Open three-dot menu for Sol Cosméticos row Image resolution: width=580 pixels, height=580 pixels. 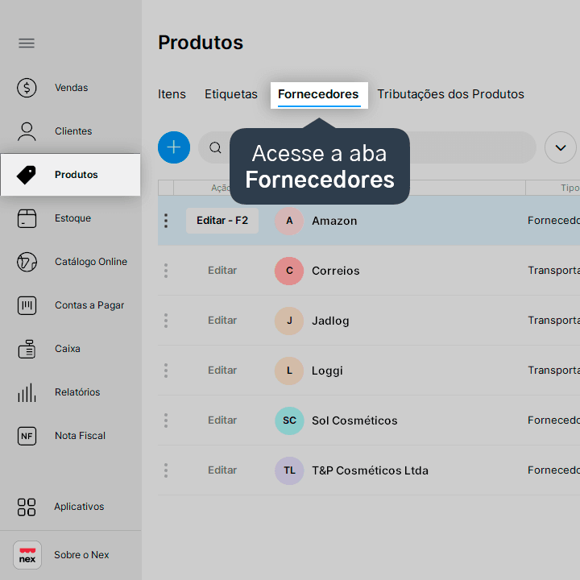[166, 420]
